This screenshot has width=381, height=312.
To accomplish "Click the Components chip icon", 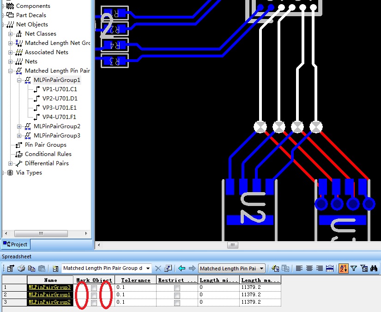I will click(10, 6).
